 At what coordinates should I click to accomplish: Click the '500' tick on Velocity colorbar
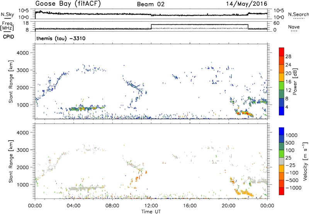pyautogui.click(x=290, y=143)
